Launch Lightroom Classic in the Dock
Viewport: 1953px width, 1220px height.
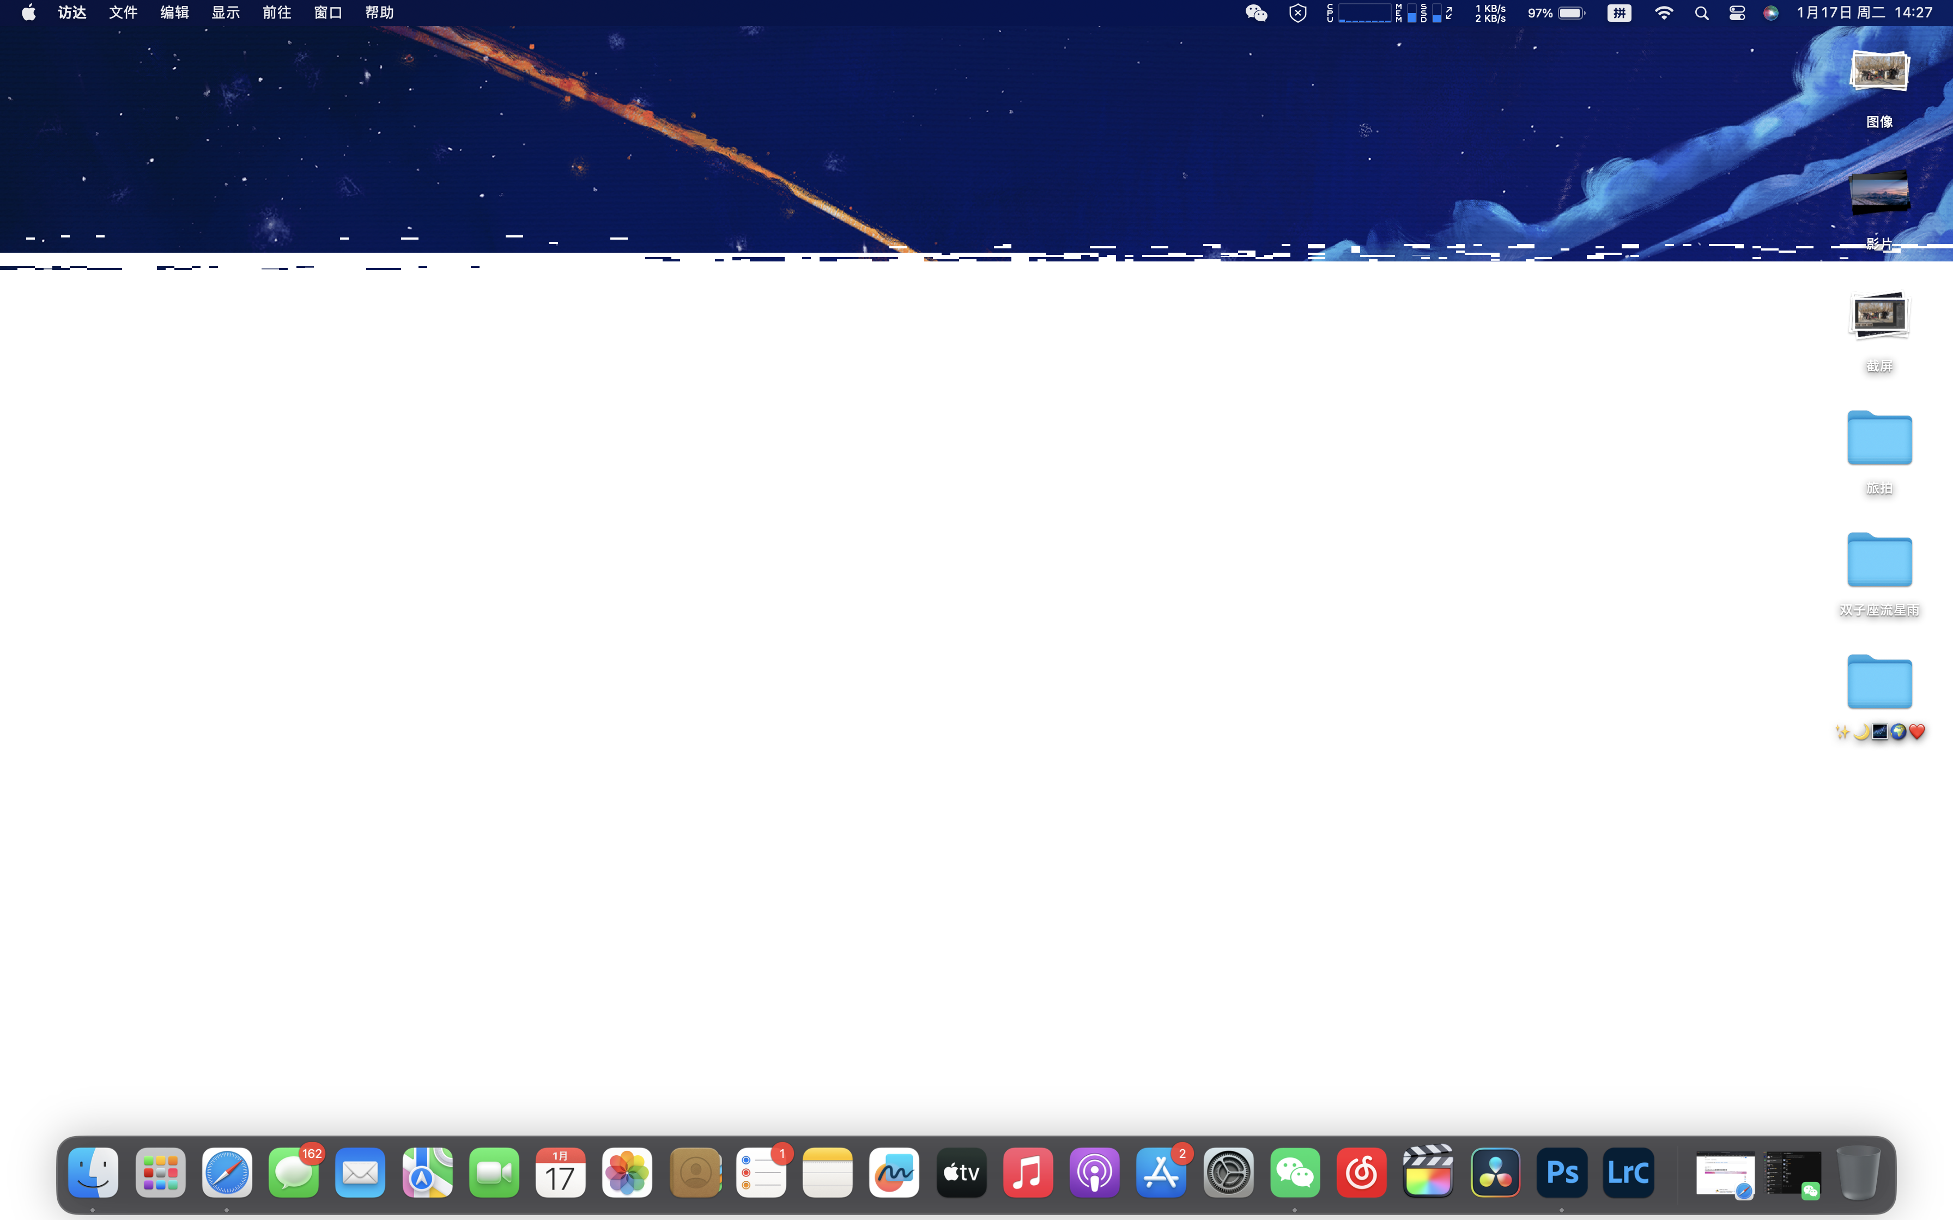click(x=1628, y=1173)
